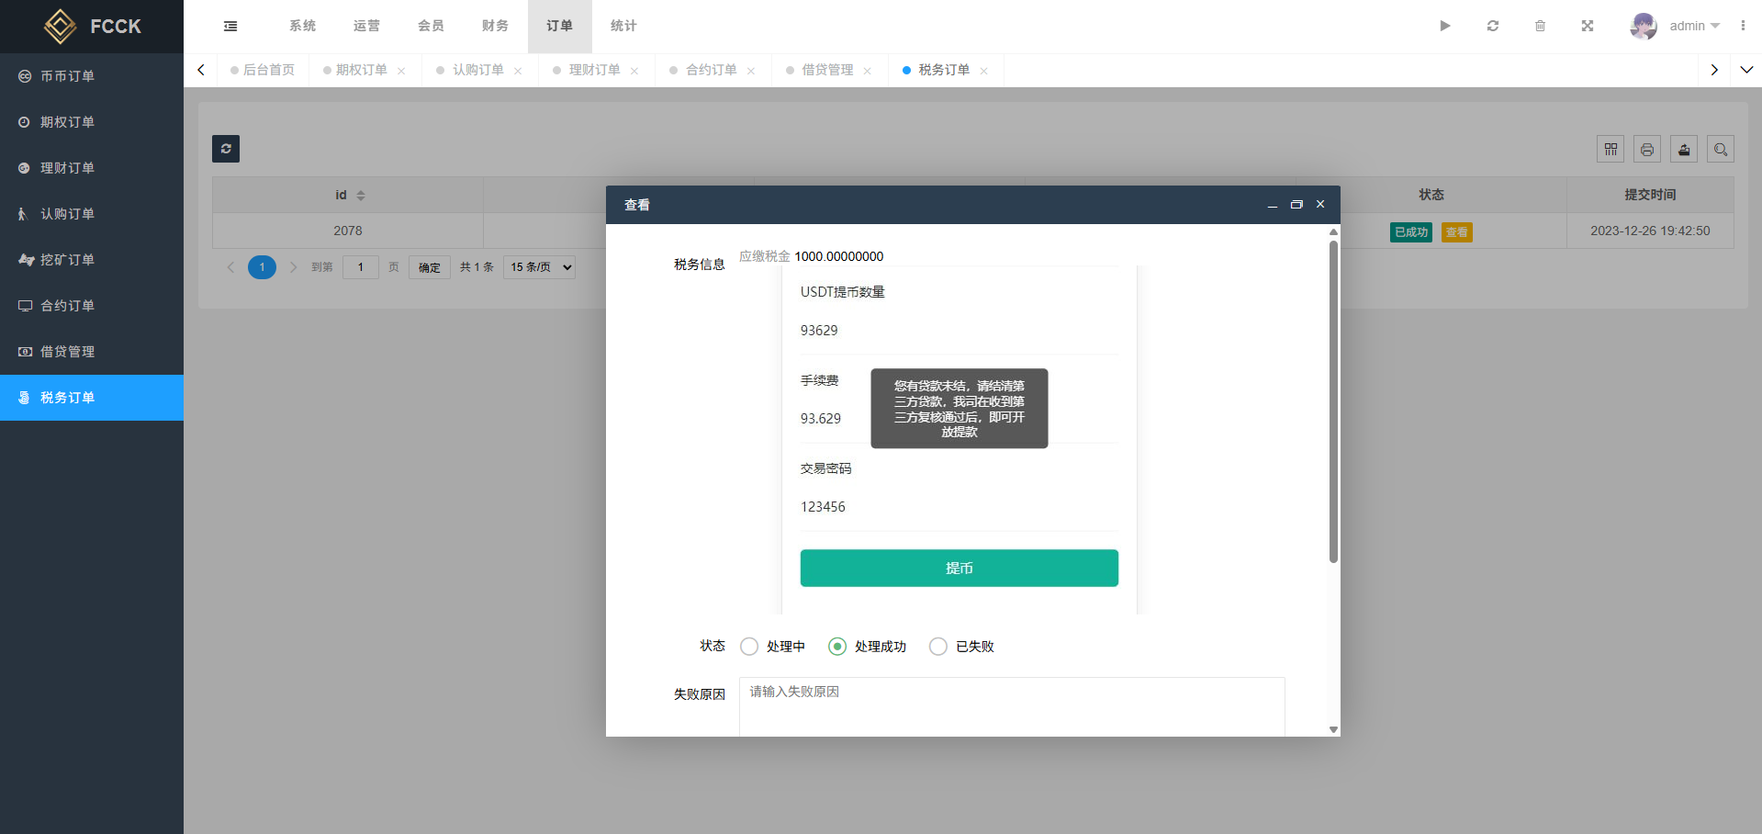
Task: Click the 确定 pagination button
Action: click(429, 267)
